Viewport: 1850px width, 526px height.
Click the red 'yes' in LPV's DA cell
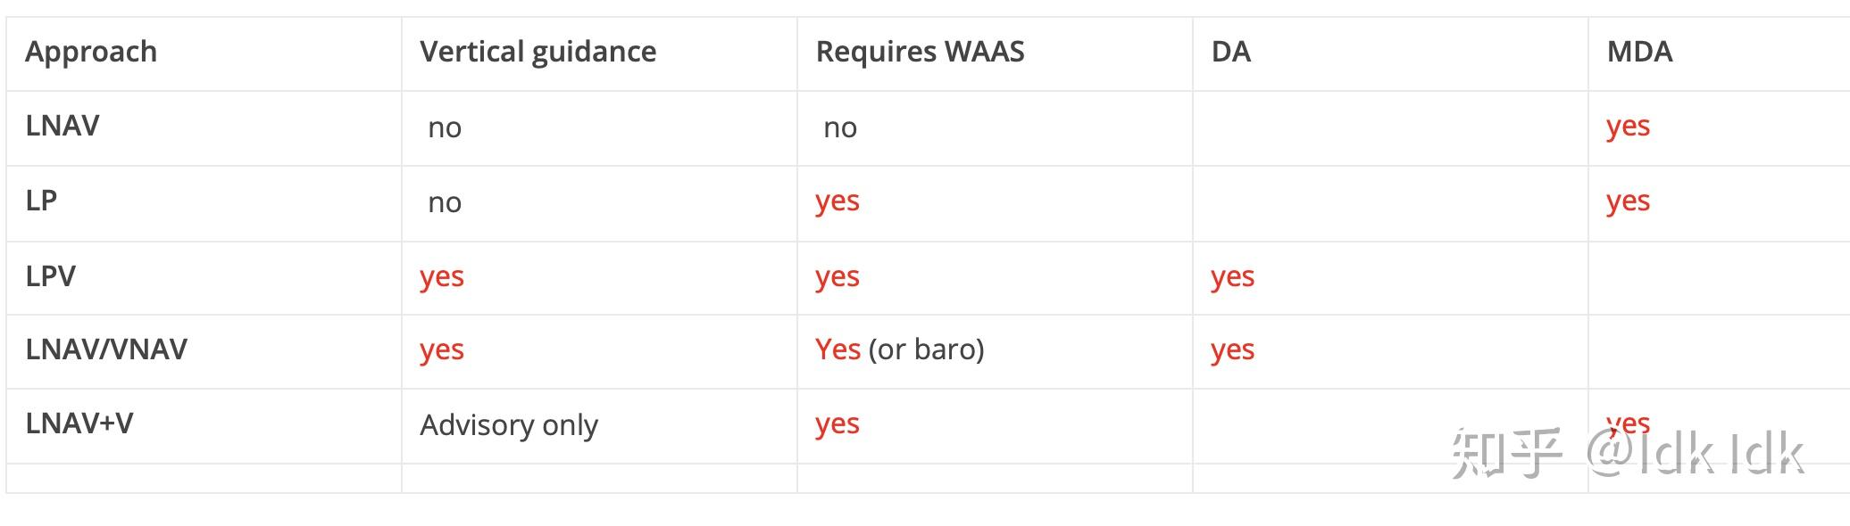(1232, 277)
